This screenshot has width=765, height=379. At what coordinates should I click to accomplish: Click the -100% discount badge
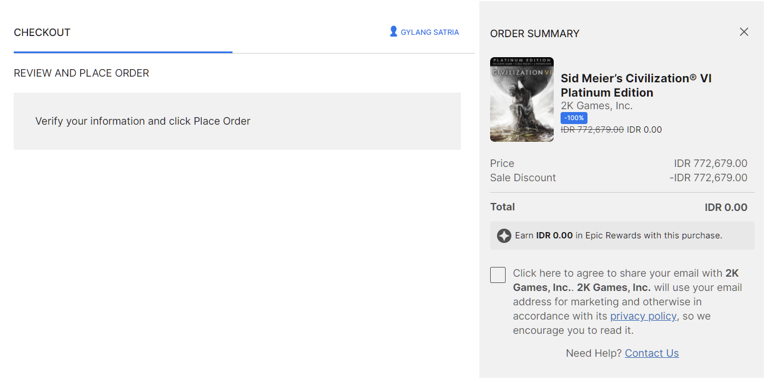pos(574,118)
